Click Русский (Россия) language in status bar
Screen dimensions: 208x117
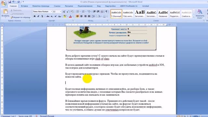47,116
